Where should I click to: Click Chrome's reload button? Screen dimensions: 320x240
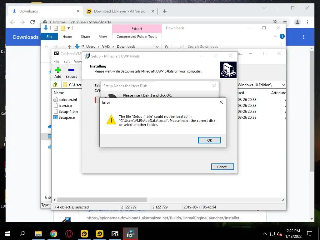(x=32, y=22)
